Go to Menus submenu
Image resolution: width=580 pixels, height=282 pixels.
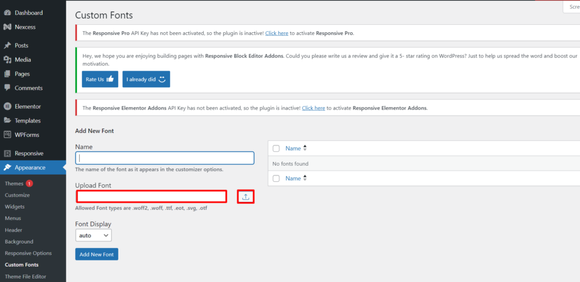pyautogui.click(x=13, y=218)
